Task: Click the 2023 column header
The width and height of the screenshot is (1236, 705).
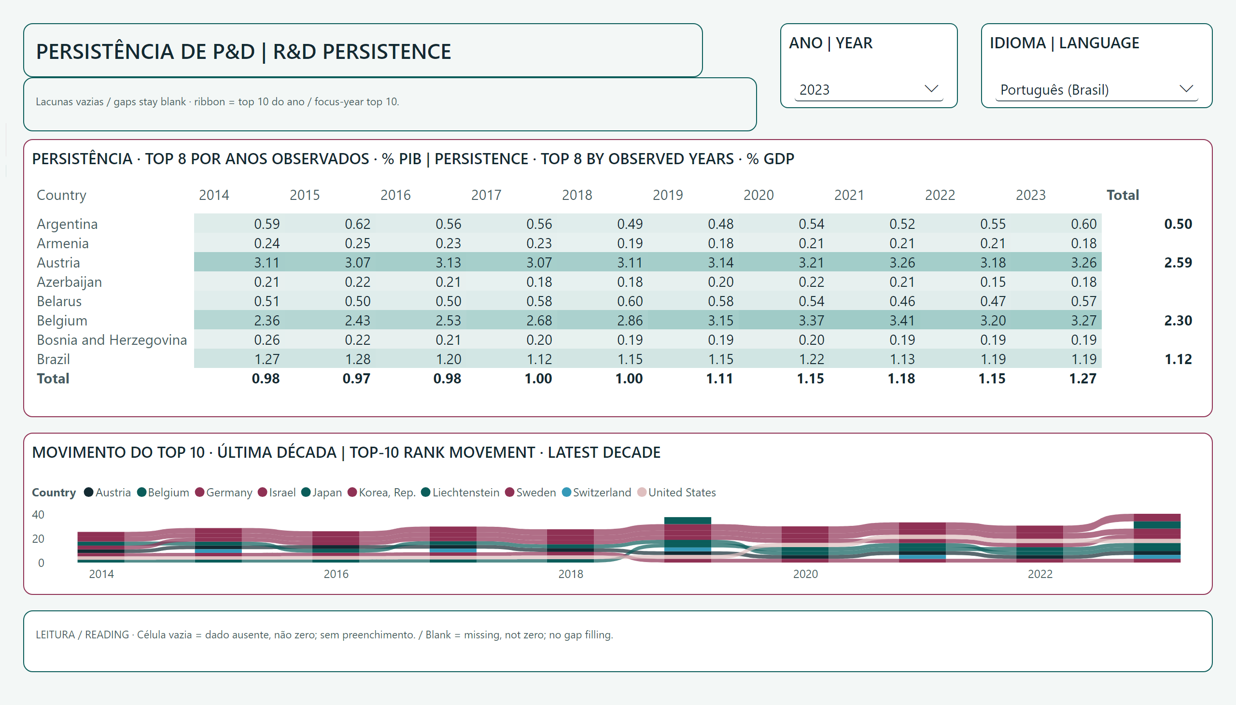Action: coord(1031,195)
